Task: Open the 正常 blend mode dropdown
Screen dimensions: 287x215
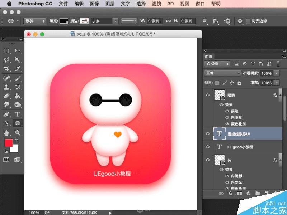Action: [222, 73]
